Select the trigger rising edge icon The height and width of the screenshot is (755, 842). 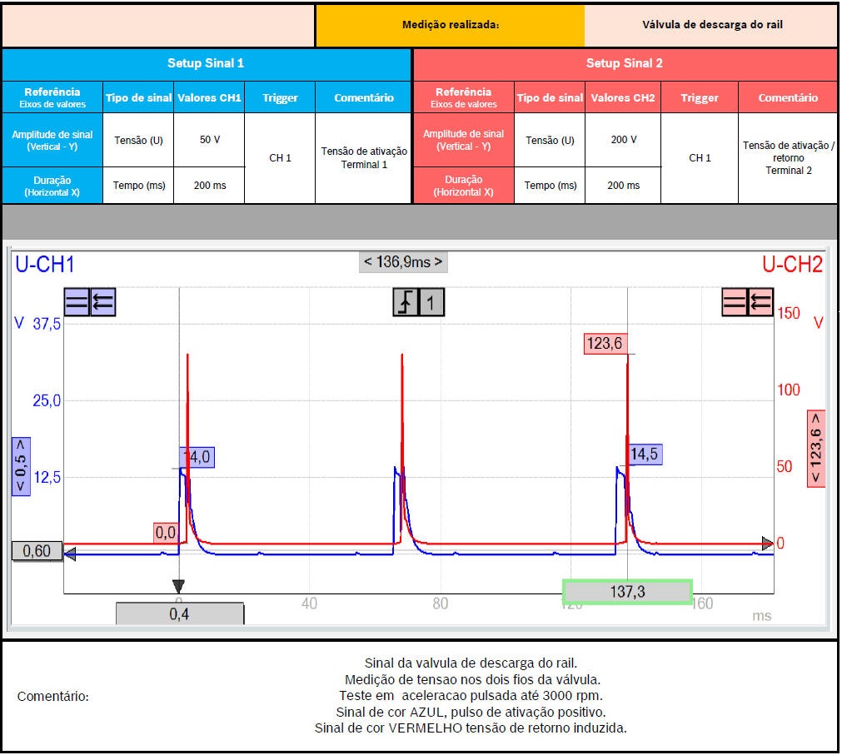pyautogui.click(x=406, y=303)
